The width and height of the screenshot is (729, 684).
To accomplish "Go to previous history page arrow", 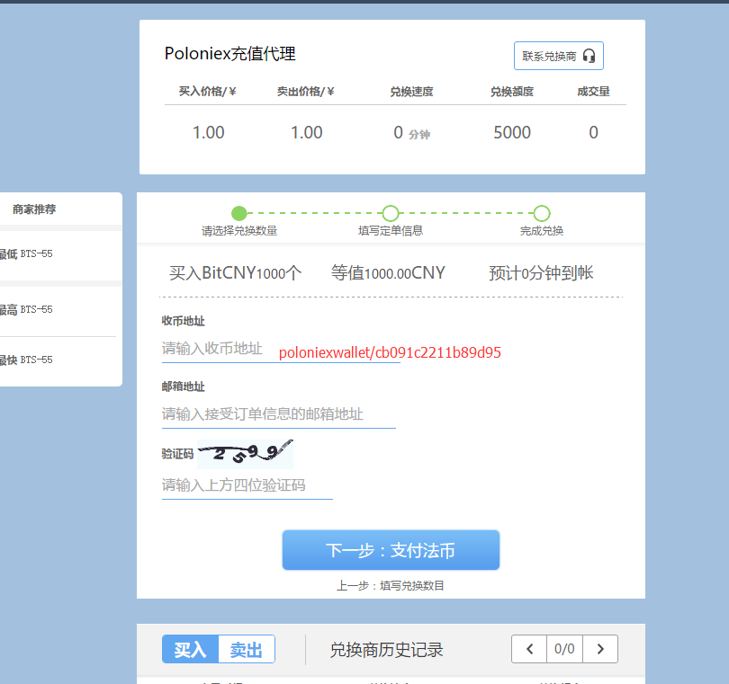I will pyautogui.click(x=529, y=649).
